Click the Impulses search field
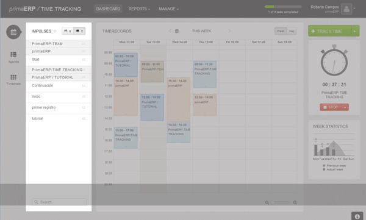The height and width of the screenshot is (220, 366). click(59, 202)
